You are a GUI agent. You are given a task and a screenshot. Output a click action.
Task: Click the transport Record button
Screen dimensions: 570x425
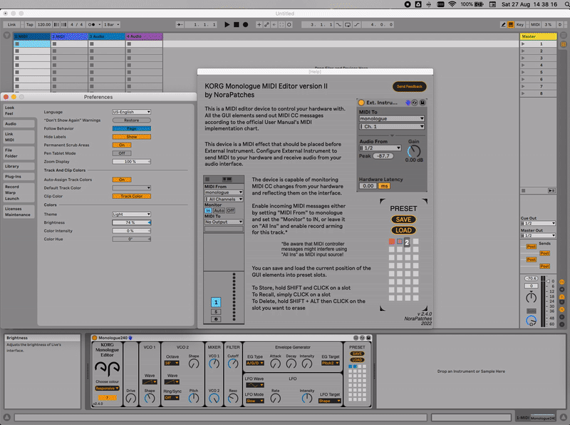(246, 24)
